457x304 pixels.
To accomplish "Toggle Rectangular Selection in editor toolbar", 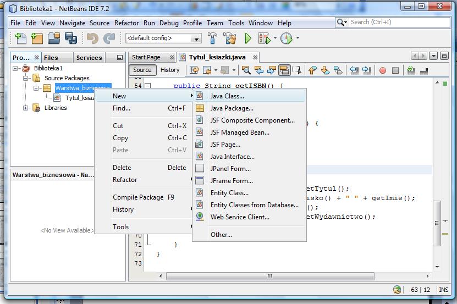I will tap(297, 70).
